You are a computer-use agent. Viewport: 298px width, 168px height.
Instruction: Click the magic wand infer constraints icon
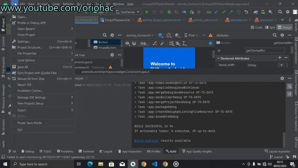[162, 43]
